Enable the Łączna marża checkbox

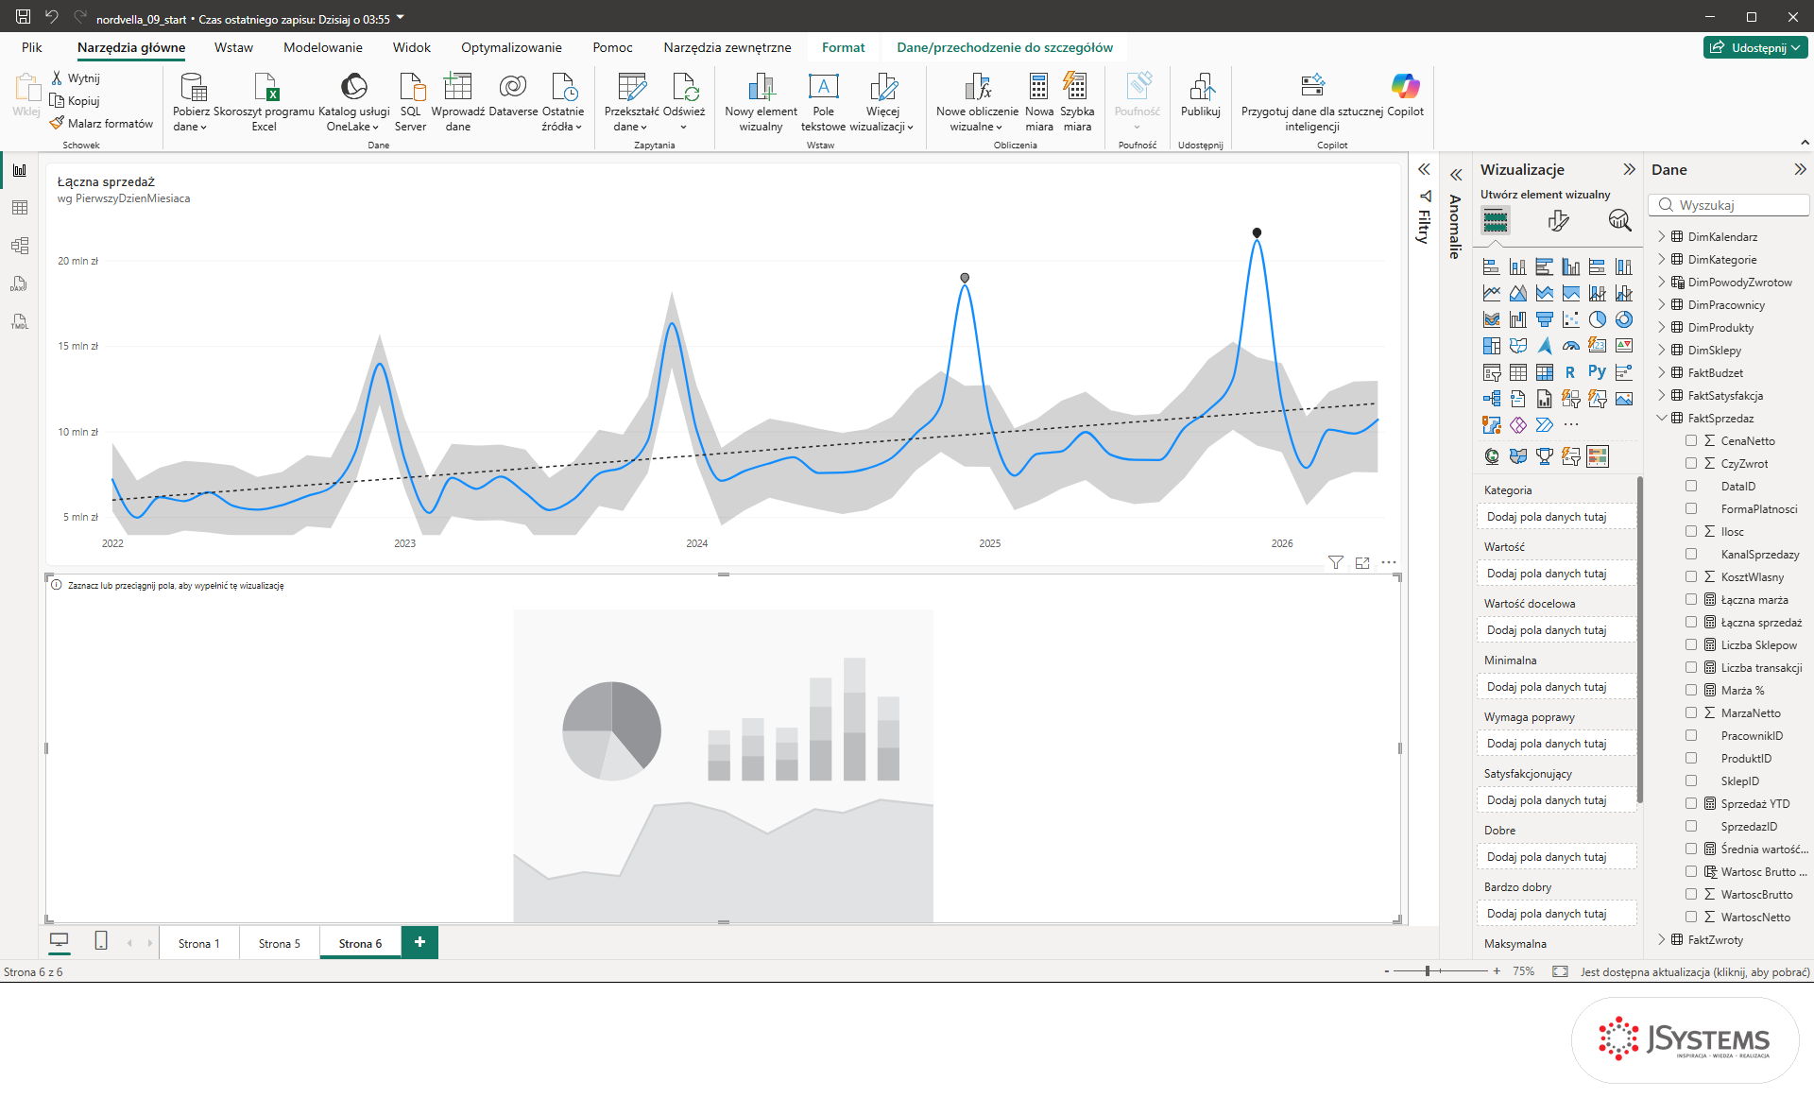click(1691, 599)
